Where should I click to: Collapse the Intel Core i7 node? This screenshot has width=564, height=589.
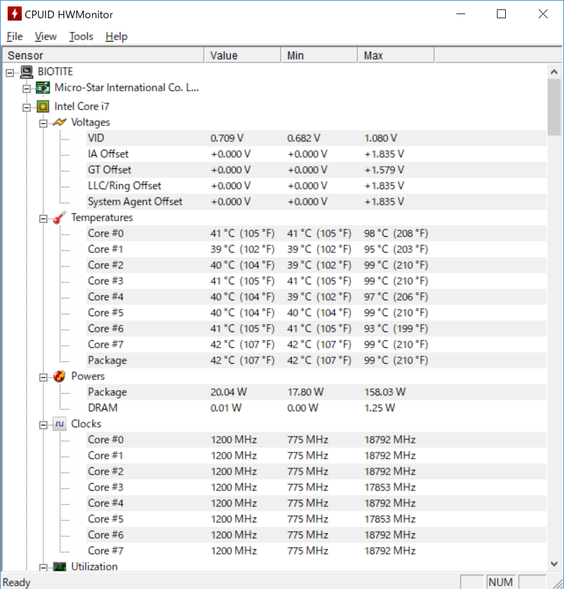click(x=26, y=108)
